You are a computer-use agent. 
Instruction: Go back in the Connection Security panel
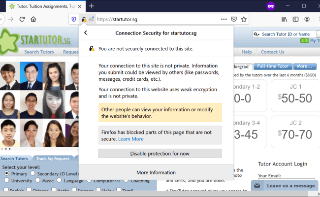pyautogui.click(x=86, y=33)
